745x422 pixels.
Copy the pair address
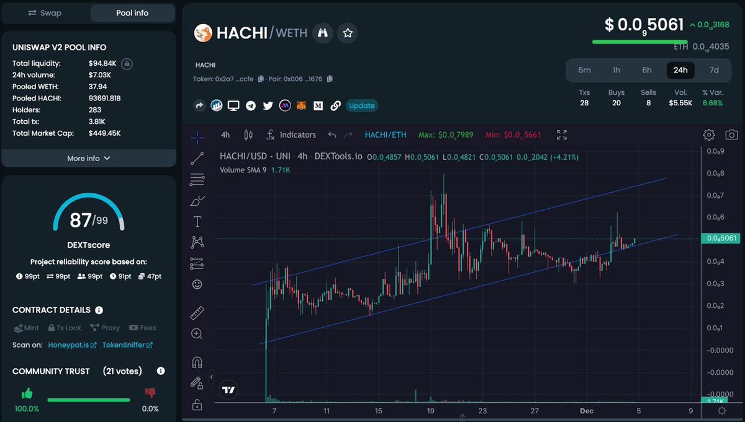[330, 79]
